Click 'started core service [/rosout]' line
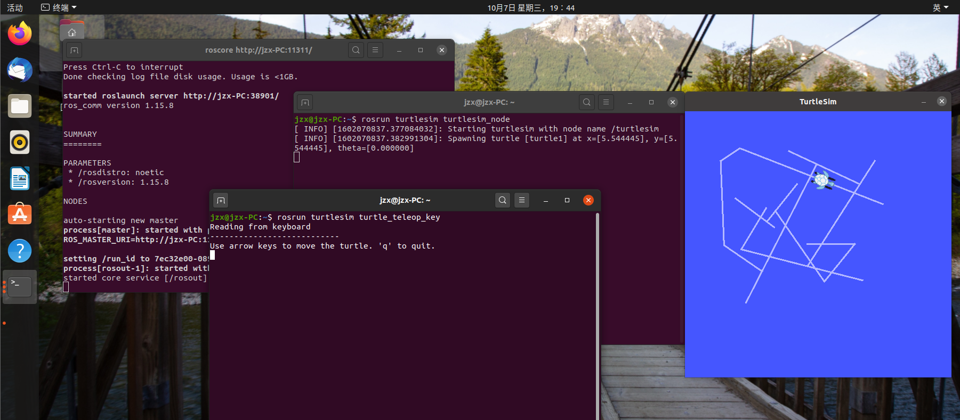The image size is (960, 420). pos(135,278)
